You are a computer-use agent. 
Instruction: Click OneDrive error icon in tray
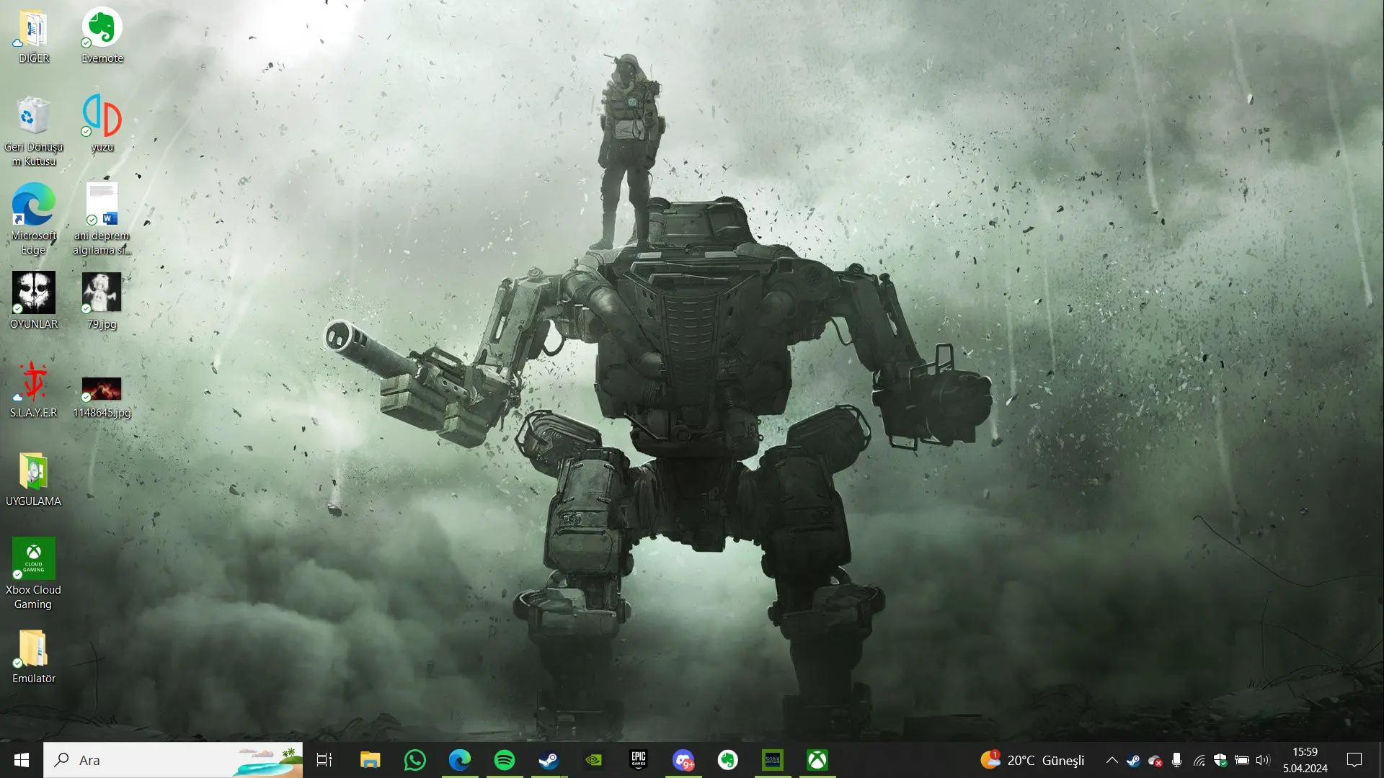(x=1155, y=760)
